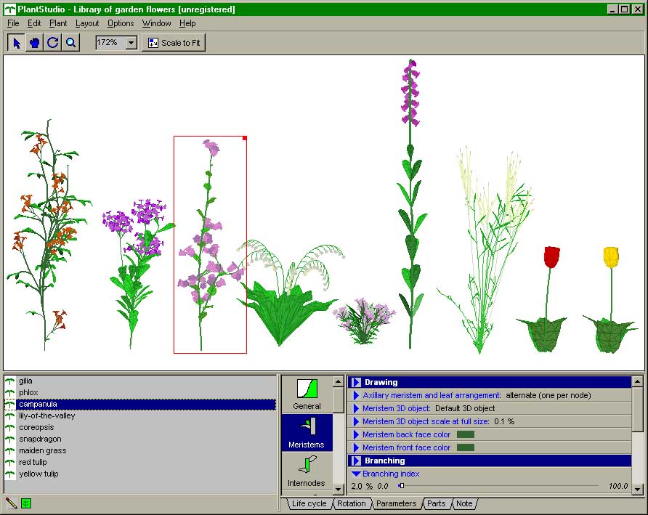Open the Plant menu
648x515 pixels.
coord(58,23)
